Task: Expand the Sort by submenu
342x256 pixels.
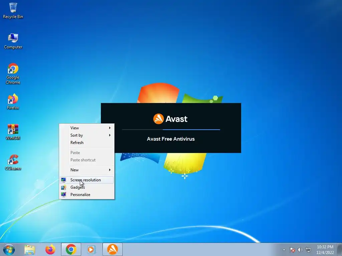Action: (87, 135)
